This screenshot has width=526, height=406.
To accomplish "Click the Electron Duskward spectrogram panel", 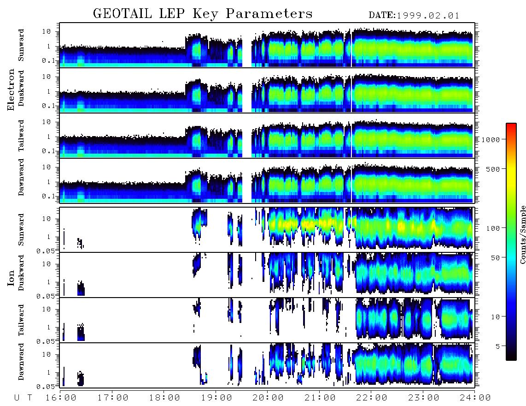I will 267,90.
